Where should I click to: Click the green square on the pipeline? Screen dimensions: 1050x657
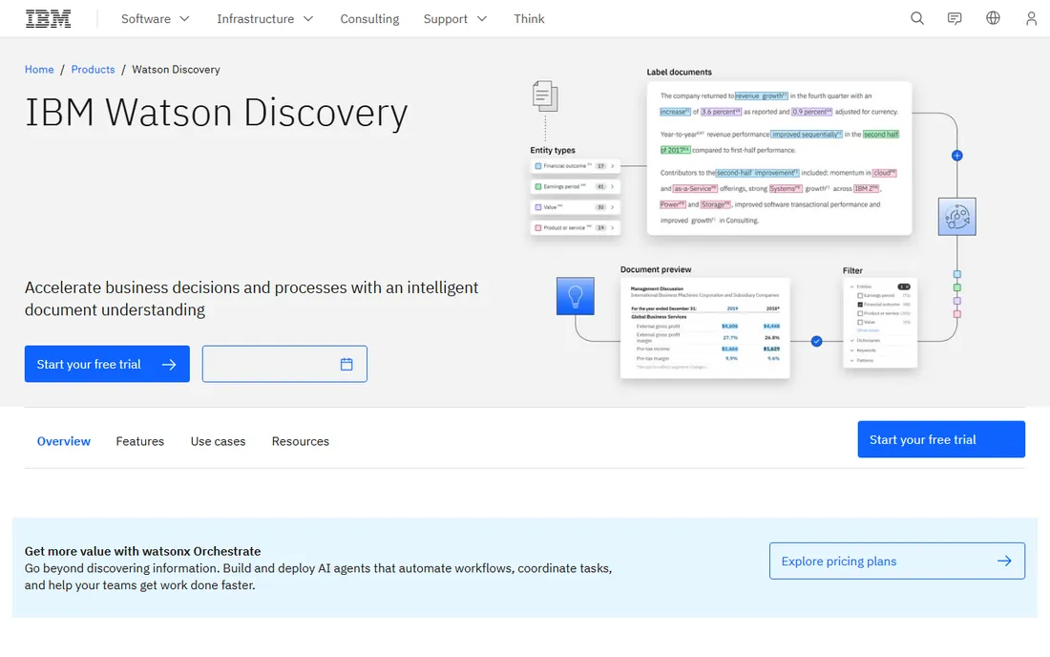[956, 287]
